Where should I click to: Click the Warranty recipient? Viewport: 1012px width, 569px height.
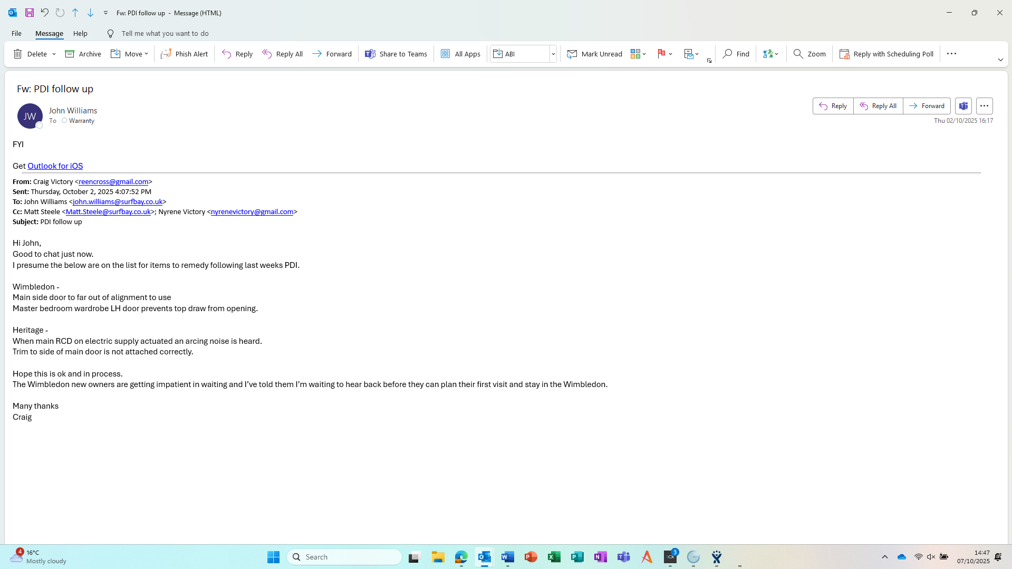[x=82, y=121]
